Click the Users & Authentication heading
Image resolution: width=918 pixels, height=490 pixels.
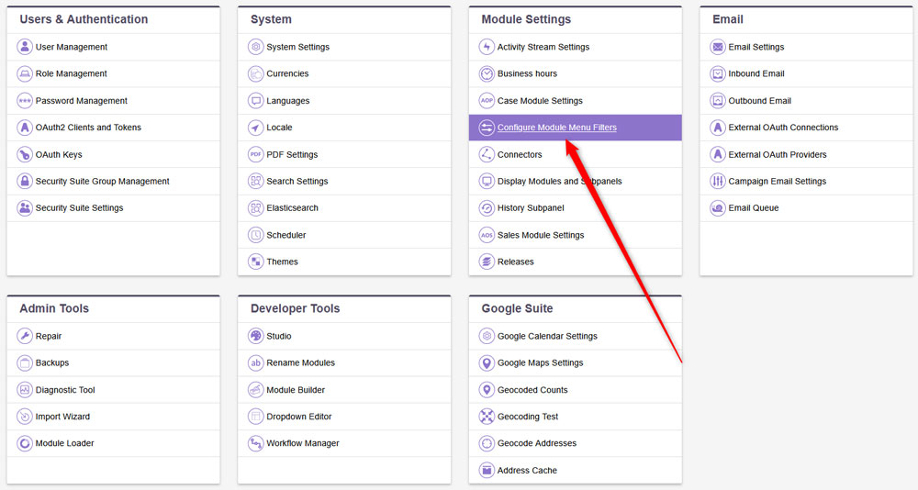coord(84,19)
